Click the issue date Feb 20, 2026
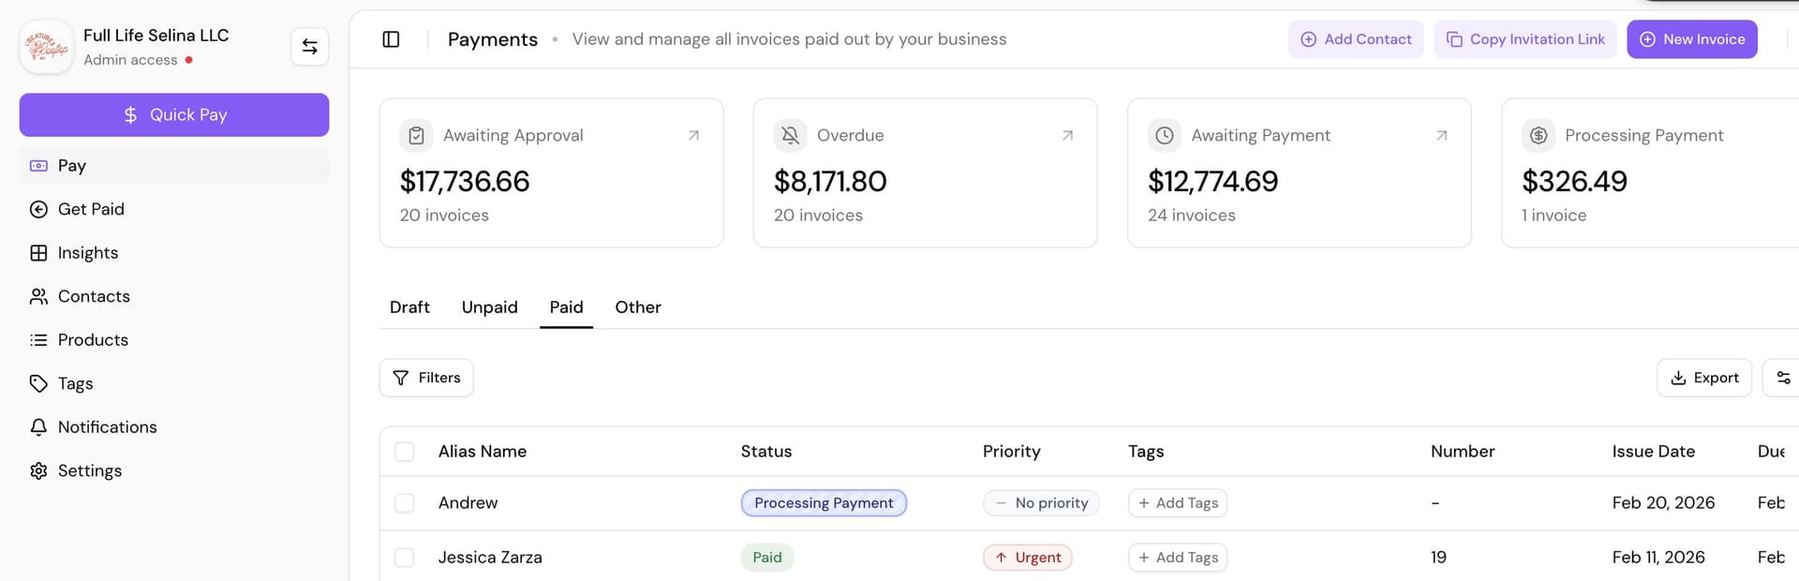 [1664, 503]
